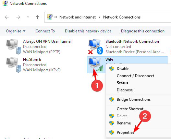
Task: Select the WiFi adapter icon
Action: (96, 64)
